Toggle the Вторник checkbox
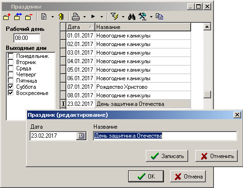This screenshot has height=188, width=243. click(x=10, y=62)
